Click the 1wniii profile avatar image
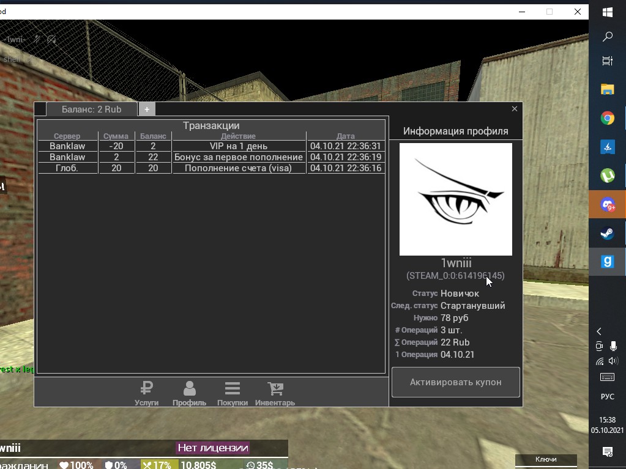The width and height of the screenshot is (626, 469). coord(456,199)
